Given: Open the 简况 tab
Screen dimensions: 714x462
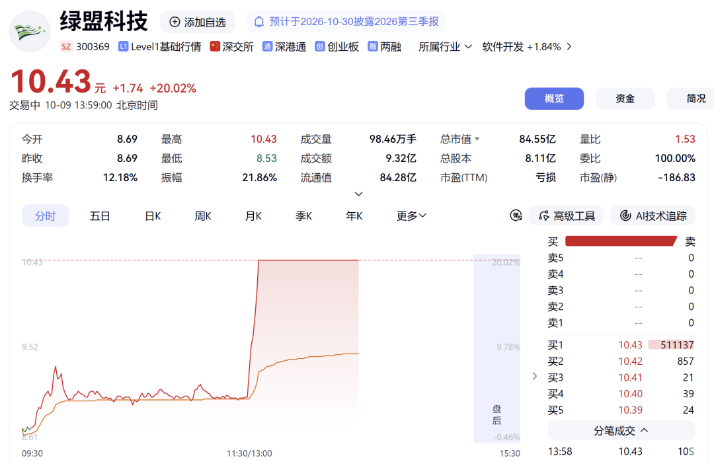Looking at the screenshot, I should coord(690,98).
